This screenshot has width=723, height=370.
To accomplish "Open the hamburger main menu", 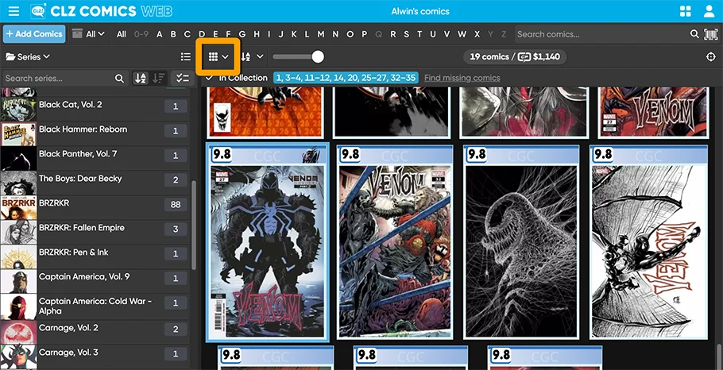I will tap(14, 11).
